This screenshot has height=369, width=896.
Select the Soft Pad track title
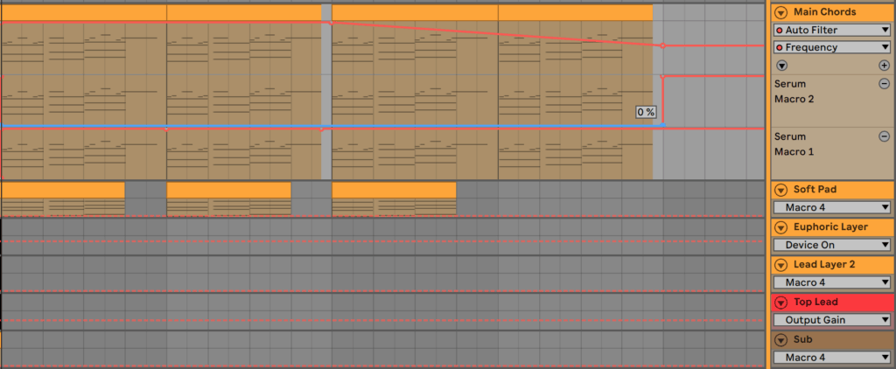click(x=815, y=191)
